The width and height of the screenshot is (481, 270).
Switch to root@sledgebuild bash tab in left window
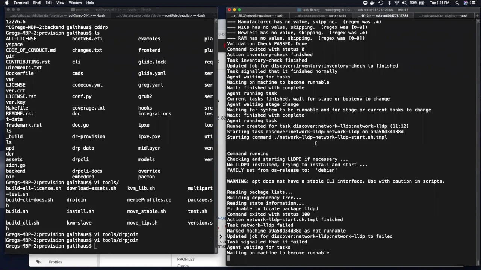[162, 15]
